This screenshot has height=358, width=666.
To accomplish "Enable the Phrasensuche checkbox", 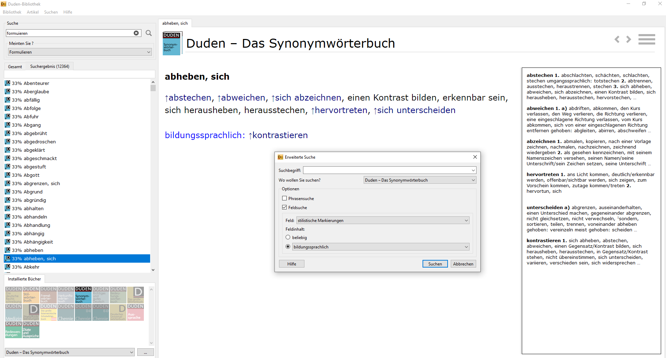I will (285, 198).
